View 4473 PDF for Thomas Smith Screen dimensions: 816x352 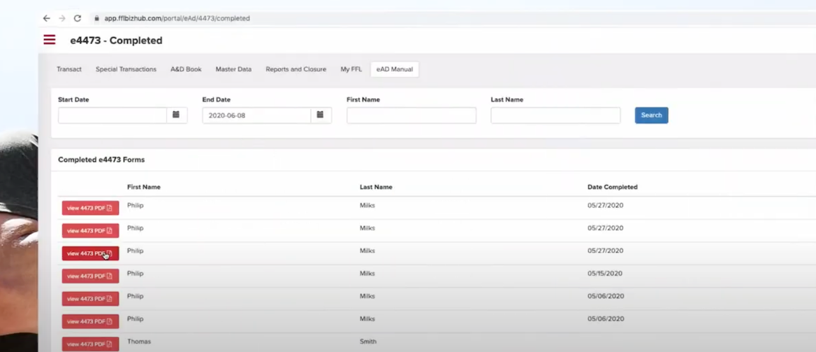tap(90, 344)
